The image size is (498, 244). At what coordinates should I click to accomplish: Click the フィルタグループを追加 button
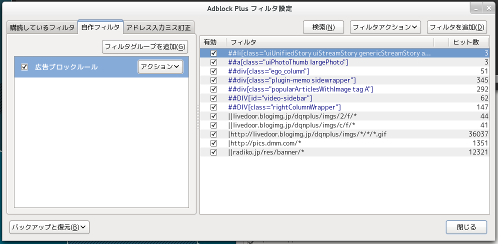(x=145, y=47)
